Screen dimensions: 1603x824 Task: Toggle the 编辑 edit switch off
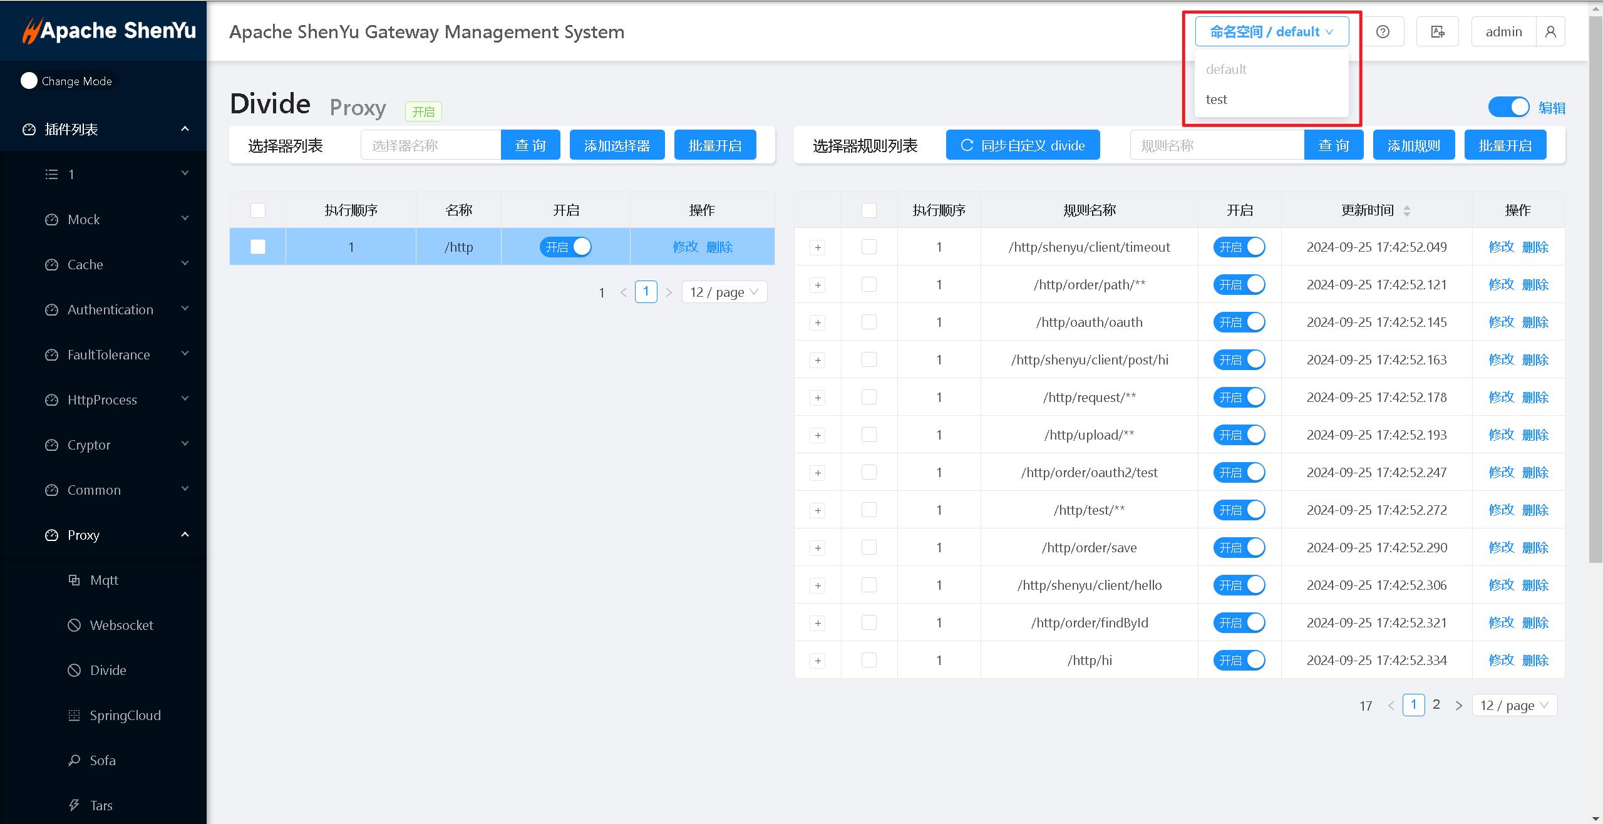1508,108
